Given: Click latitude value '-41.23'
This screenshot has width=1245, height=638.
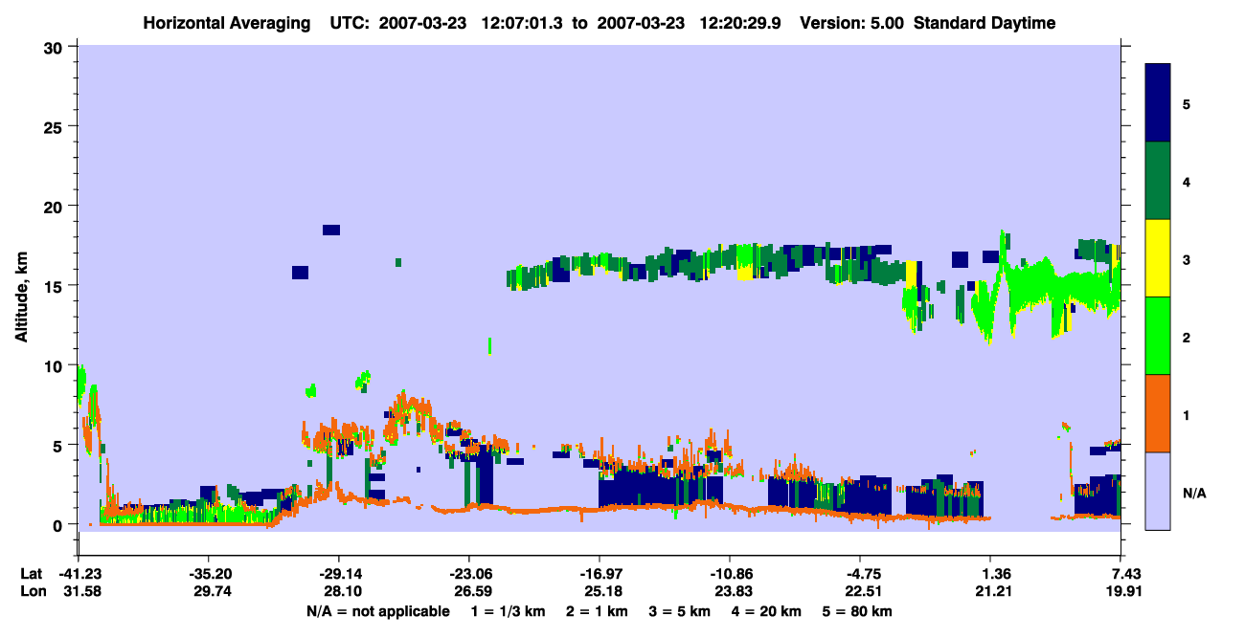Looking at the screenshot, I should point(79,575).
